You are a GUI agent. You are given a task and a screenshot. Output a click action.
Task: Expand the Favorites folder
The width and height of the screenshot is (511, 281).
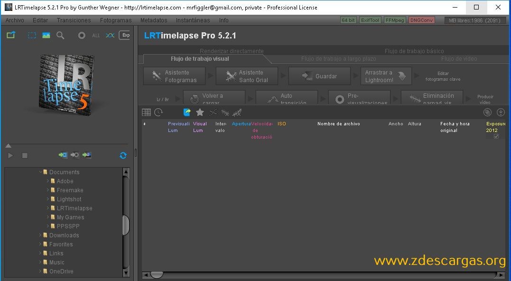tap(40, 244)
